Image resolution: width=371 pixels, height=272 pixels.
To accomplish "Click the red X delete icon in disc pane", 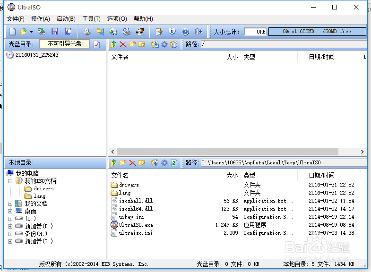I will [123, 44].
